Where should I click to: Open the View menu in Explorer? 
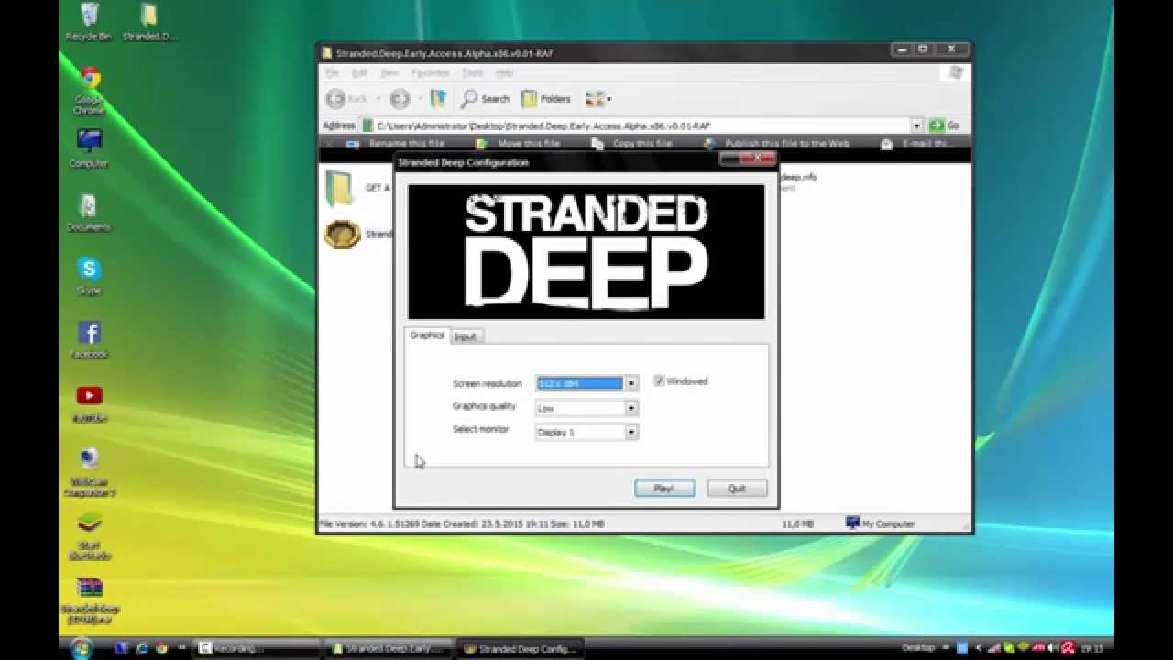389,72
